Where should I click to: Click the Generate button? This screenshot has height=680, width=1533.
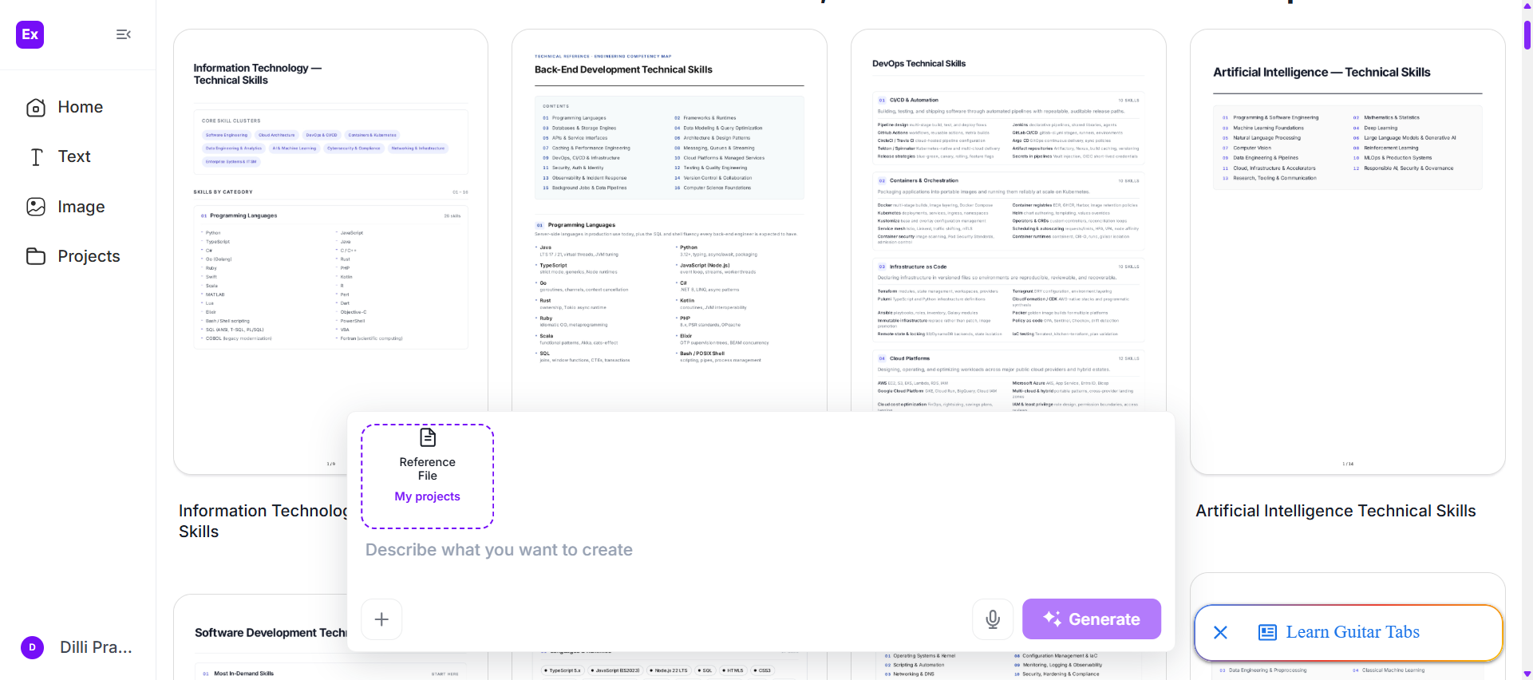pyautogui.click(x=1092, y=619)
